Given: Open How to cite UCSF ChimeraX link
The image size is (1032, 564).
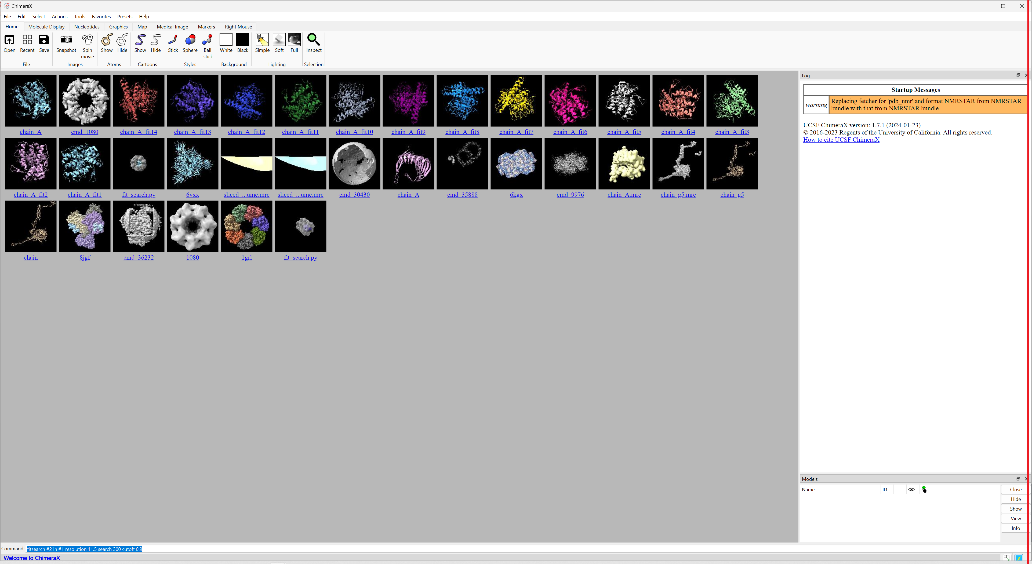Looking at the screenshot, I should (x=841, y=140).
